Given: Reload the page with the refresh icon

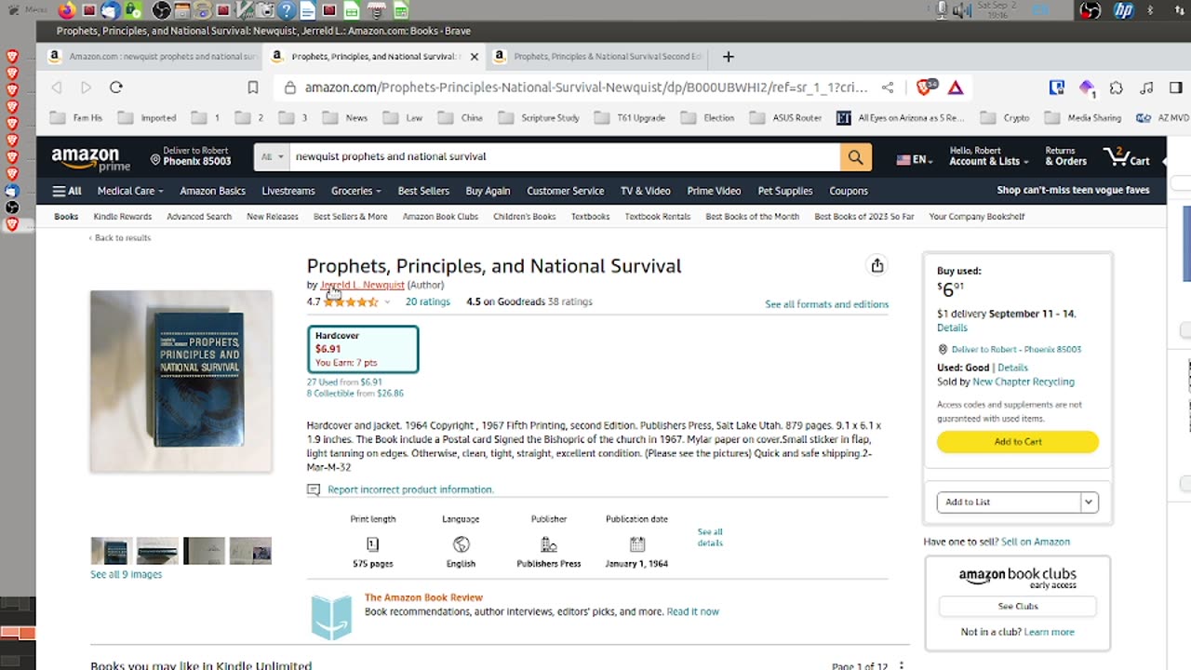Looking at the screenshot, I should tap(116, 87).
